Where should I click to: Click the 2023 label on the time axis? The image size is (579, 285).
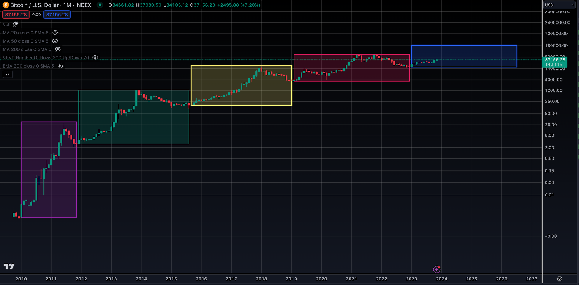412,279
